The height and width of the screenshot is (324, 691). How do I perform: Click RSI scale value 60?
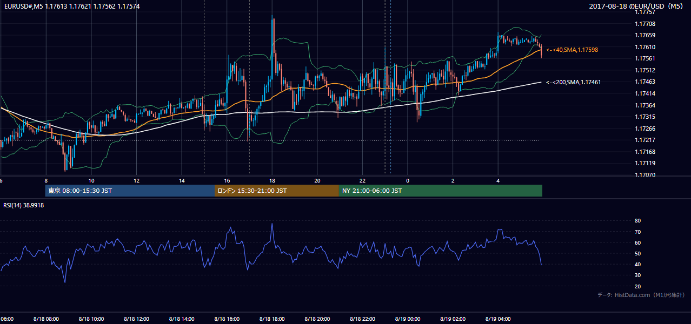click(637, 242)
